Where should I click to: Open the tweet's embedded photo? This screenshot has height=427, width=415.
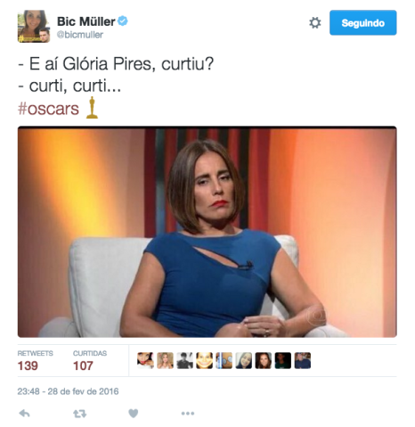(x=207, y=232)
